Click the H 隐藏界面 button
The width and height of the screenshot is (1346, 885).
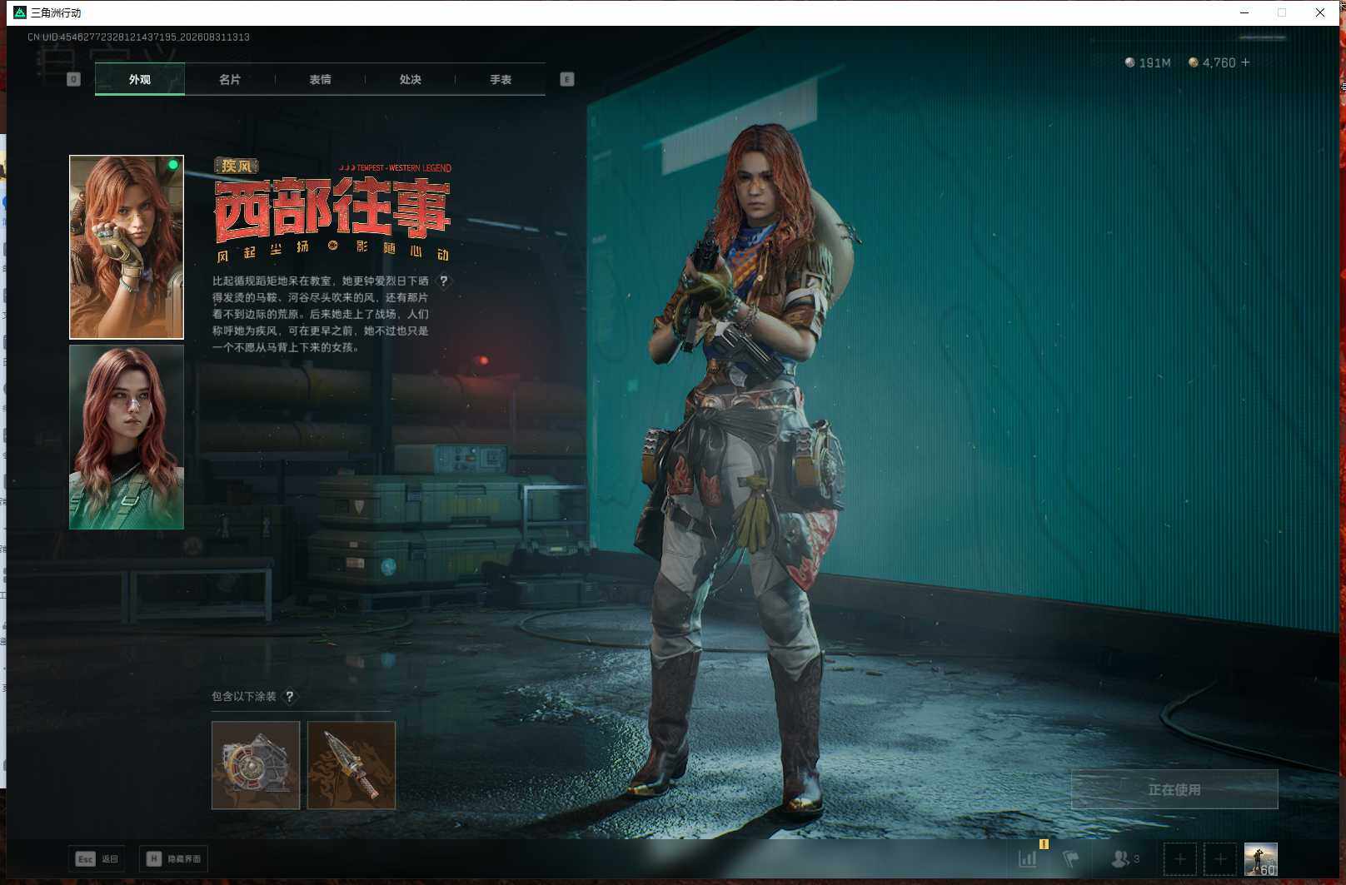(x=173, y=858)
